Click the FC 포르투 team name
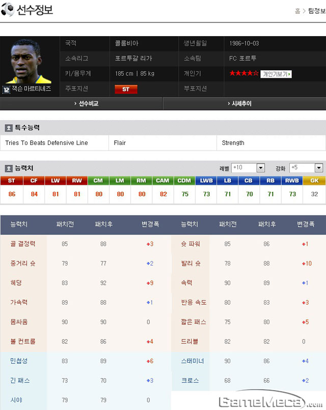326x410 pixels. coord(243,58)
